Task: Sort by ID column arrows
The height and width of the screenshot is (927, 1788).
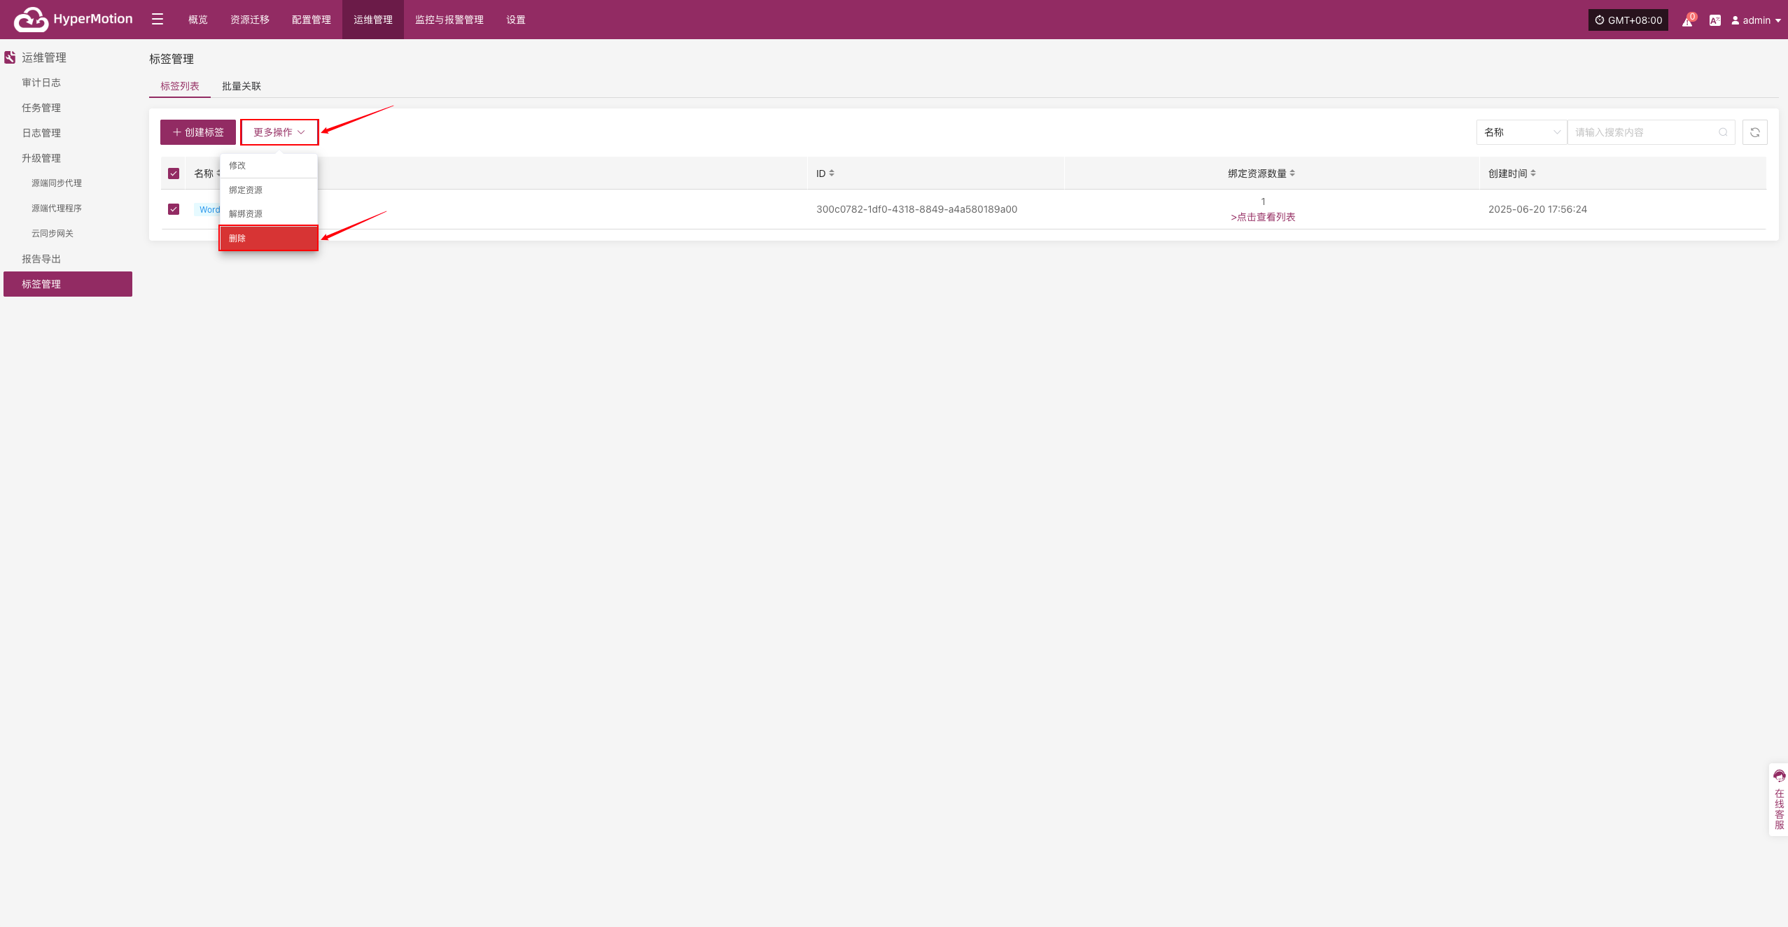Action: tap(831, 174)
